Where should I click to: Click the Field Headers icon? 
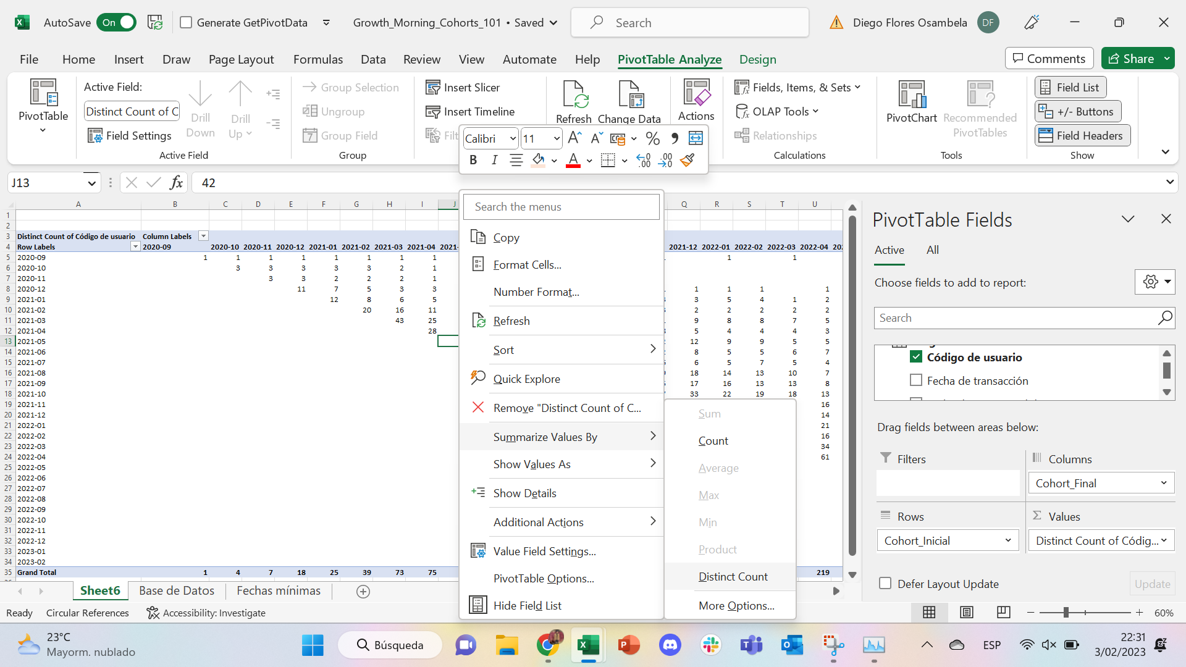[1082, 135]
